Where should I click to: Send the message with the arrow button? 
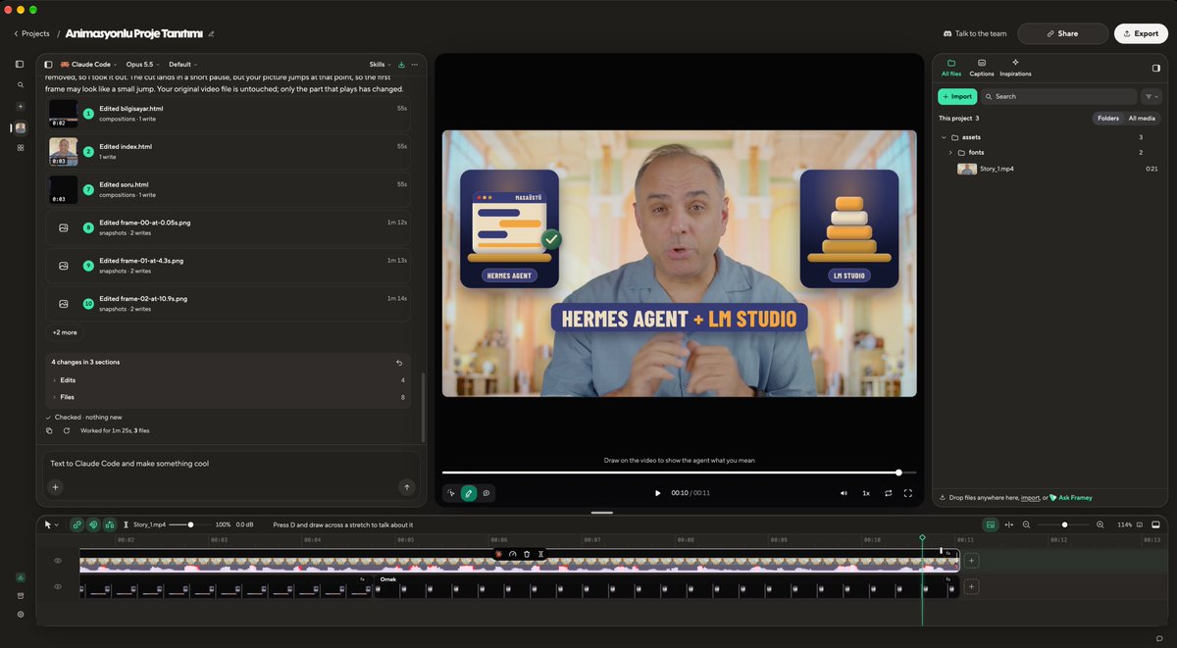406,486
